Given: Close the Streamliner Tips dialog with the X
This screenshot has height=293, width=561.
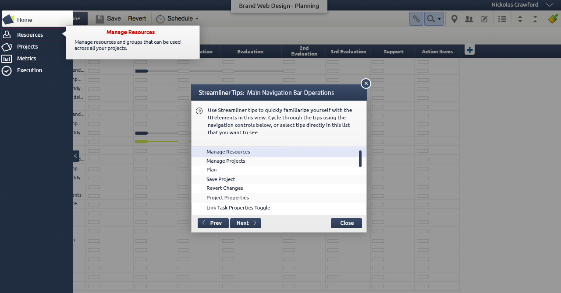Looking at the screenshot, I should 366,84.
